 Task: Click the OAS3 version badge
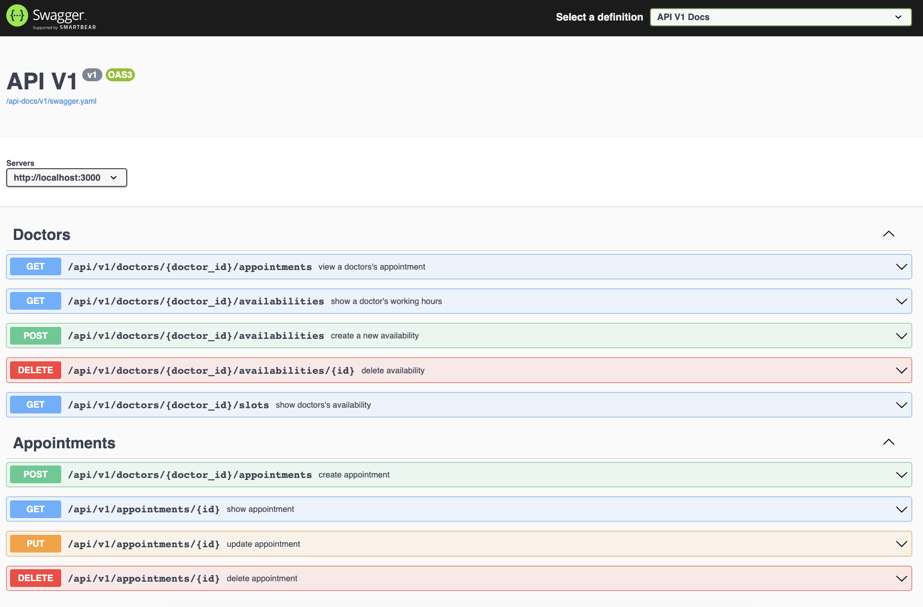pos(120,75)
